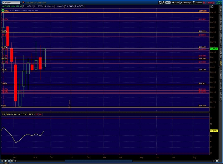Open the Drawings menu
Screen dimensions: 223x164
(x=186, y=3)
